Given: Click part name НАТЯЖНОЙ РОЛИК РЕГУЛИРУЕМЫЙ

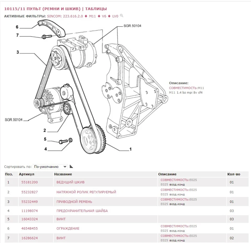Looking at the screenshot, I should [x=86, y=192].
